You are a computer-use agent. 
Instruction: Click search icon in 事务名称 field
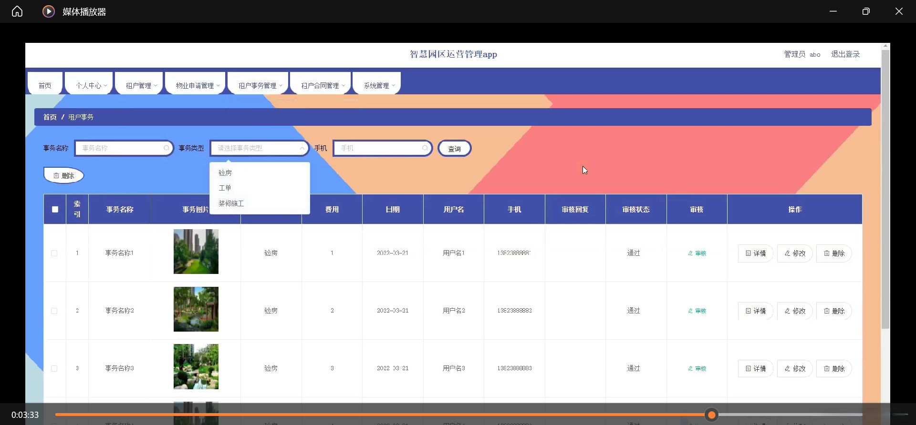click(166, 148)
